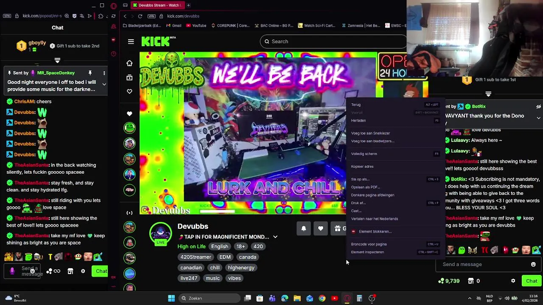The width and height of the screenshot is (543, 305).
Task: Collapse right chat leaderboard arrow
Action: [x=488, y=94]
